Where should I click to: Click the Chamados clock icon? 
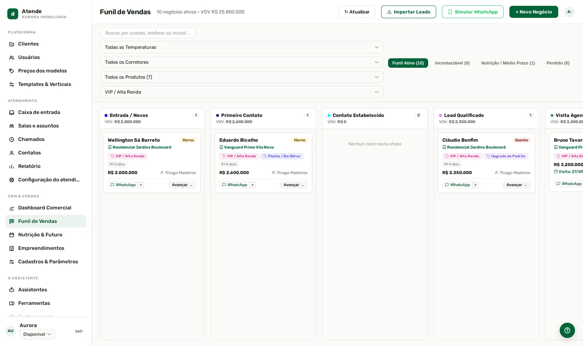[x=12, y=139]
